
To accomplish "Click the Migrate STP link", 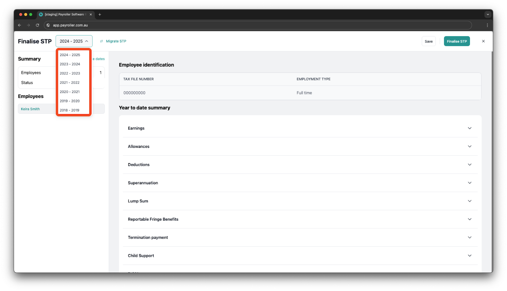I will (x=116, y=41).
